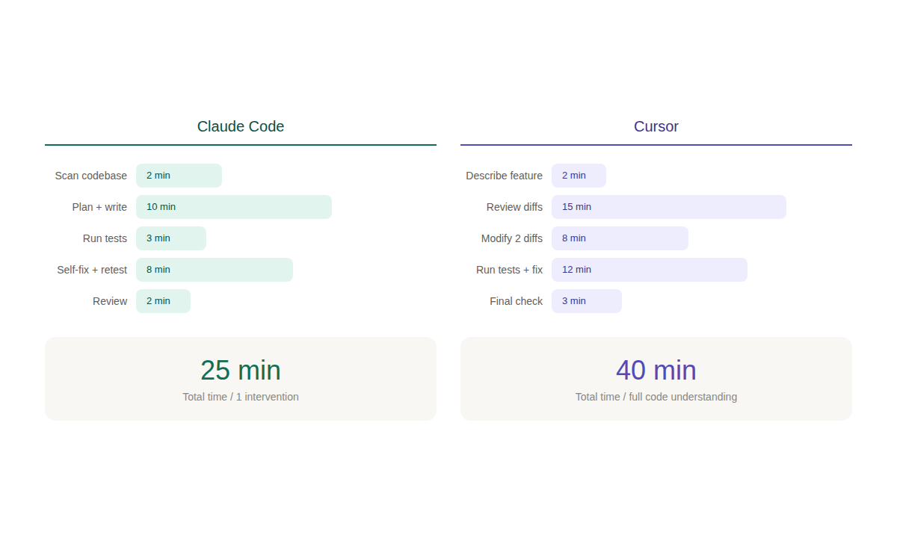Click the 25 min total value
The height and width of the screenshot is (538, 897).
241,371
